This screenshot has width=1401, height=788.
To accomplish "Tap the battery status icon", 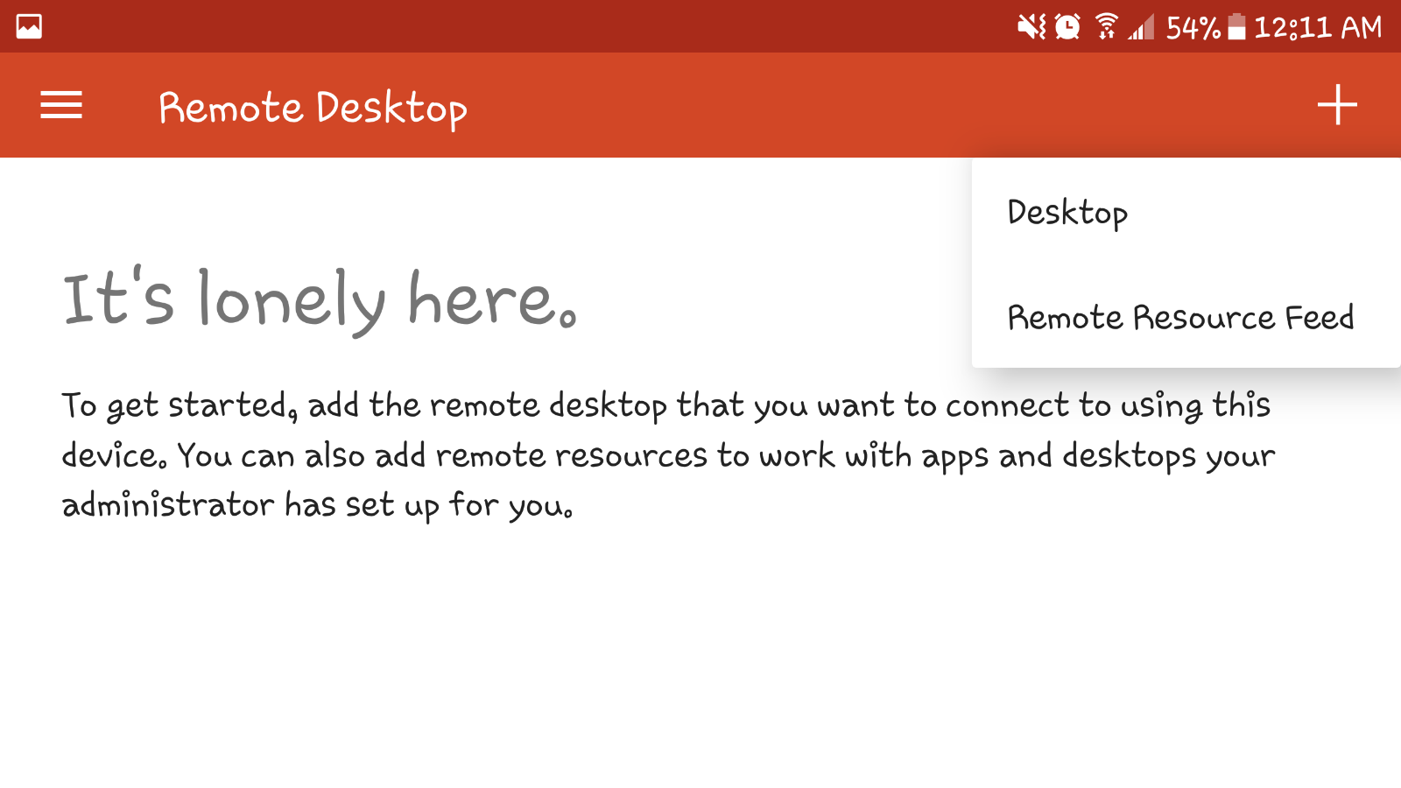I will tap(1236, 27).
